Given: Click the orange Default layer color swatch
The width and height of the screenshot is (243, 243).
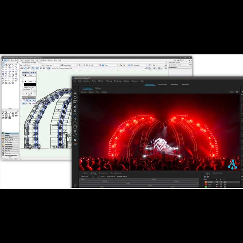Looking at the screenshot, I should [x=206, y=182].
